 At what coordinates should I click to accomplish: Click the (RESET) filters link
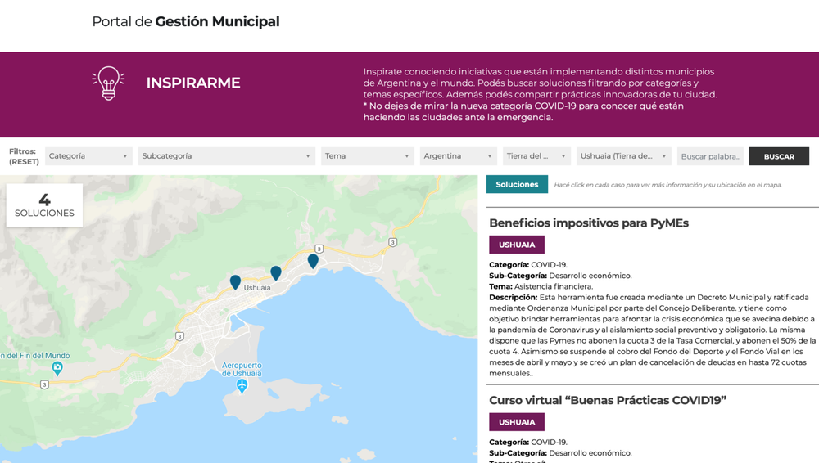pos(24,162)
